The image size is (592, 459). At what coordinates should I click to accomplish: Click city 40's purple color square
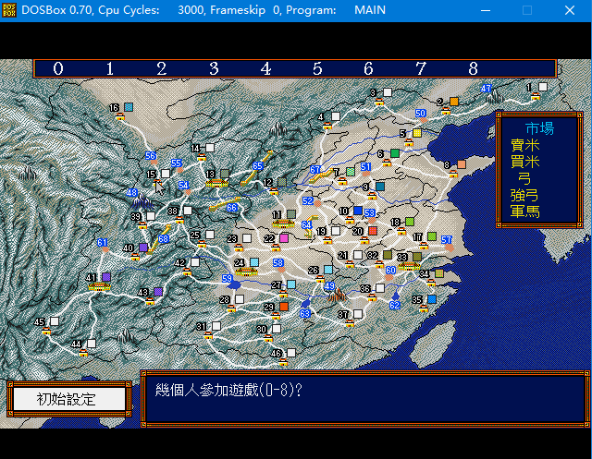point(143,248)
